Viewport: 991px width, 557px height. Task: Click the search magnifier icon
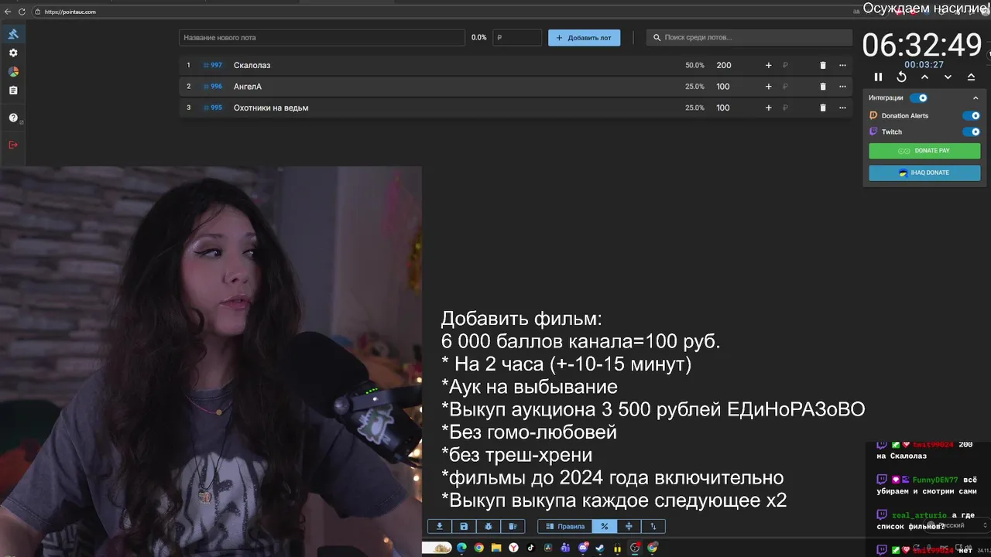657,37
